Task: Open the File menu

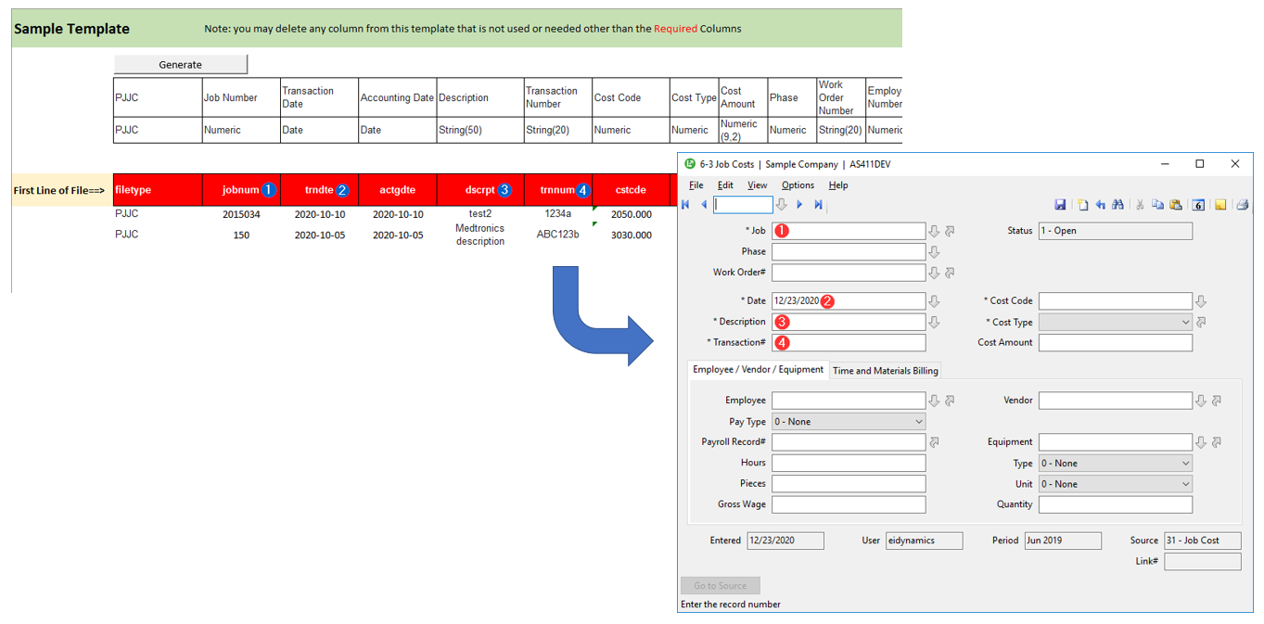Action: click(696, 185)
